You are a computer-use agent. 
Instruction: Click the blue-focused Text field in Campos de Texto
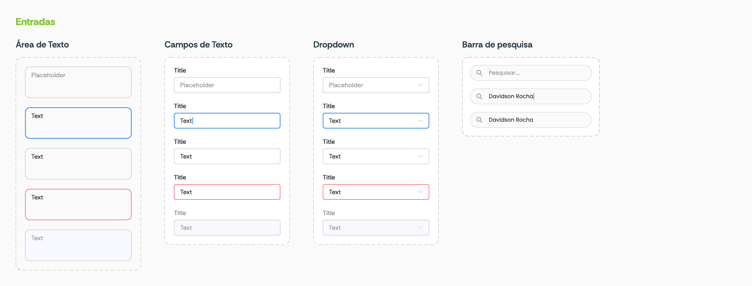click(227, 121)
